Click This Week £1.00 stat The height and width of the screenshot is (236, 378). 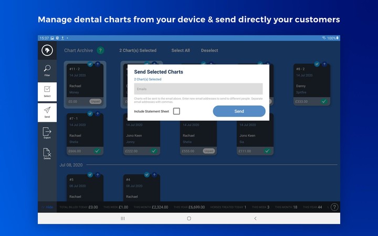pos(115,207)
